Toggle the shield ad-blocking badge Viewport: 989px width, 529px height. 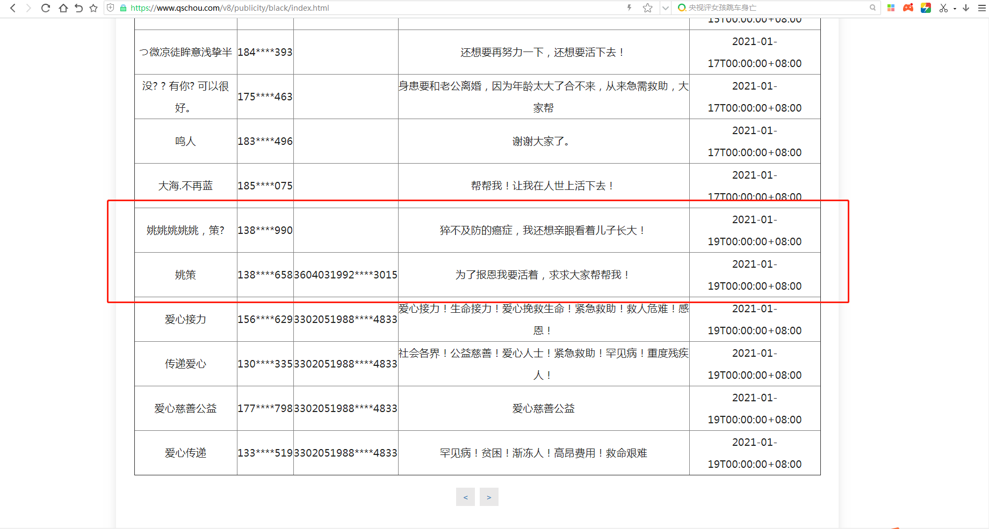click(110, 8)
